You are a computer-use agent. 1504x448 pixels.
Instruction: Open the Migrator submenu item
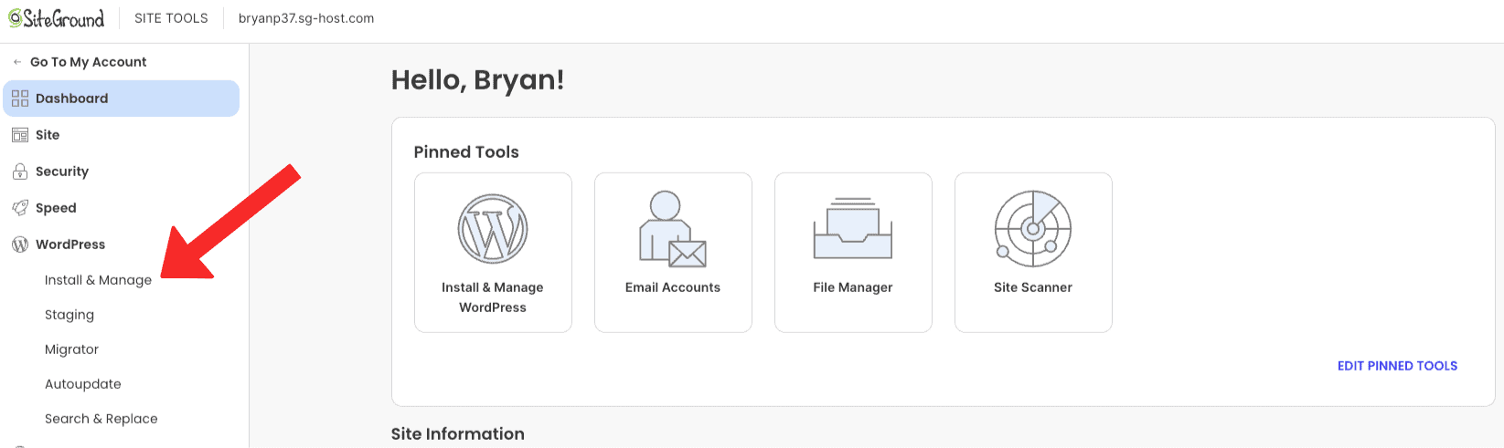(71, 349)
